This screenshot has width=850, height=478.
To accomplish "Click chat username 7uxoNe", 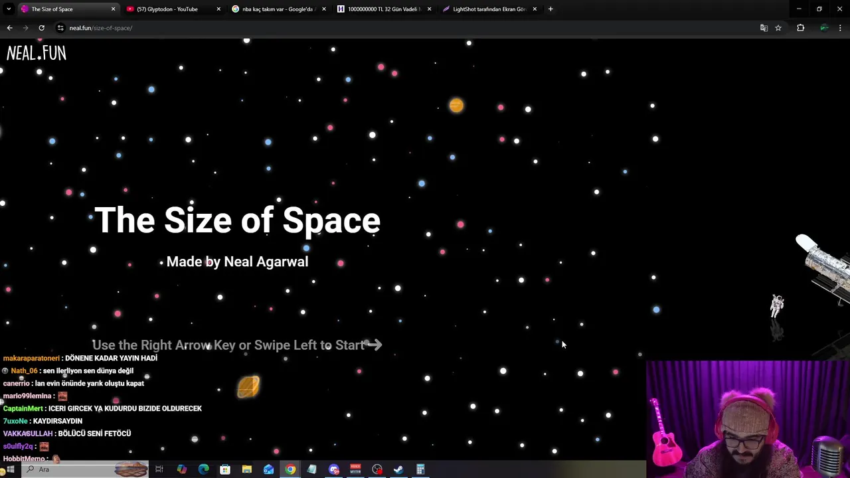I will (x=15, y=421).
